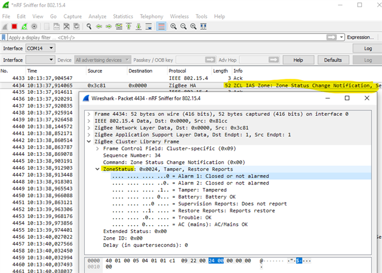Reset text zoom to normal size
Screen dimensions: 382x273
point(193,26)
